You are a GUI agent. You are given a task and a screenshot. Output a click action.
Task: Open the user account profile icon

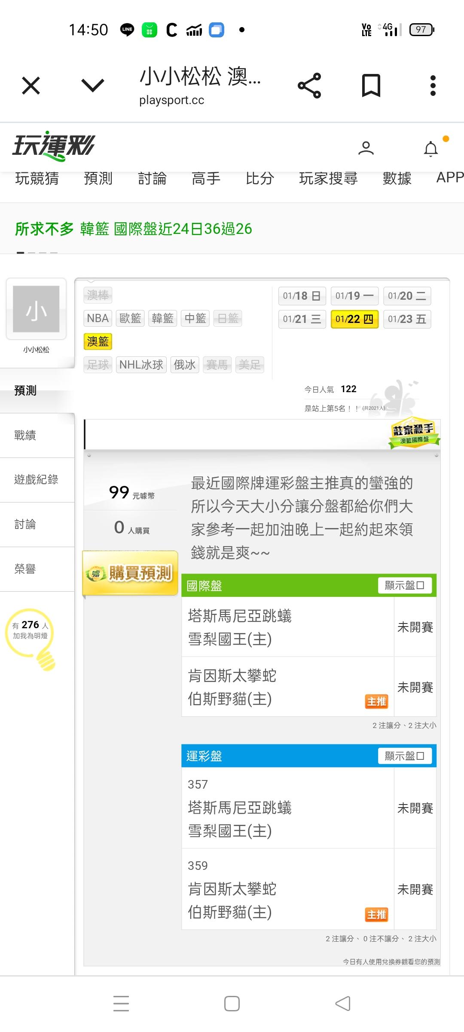click(366, 148)
